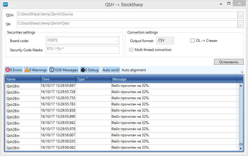Click the S# destination path field
Viewport: 248px width, 156px height.
(x=127, y=24)
